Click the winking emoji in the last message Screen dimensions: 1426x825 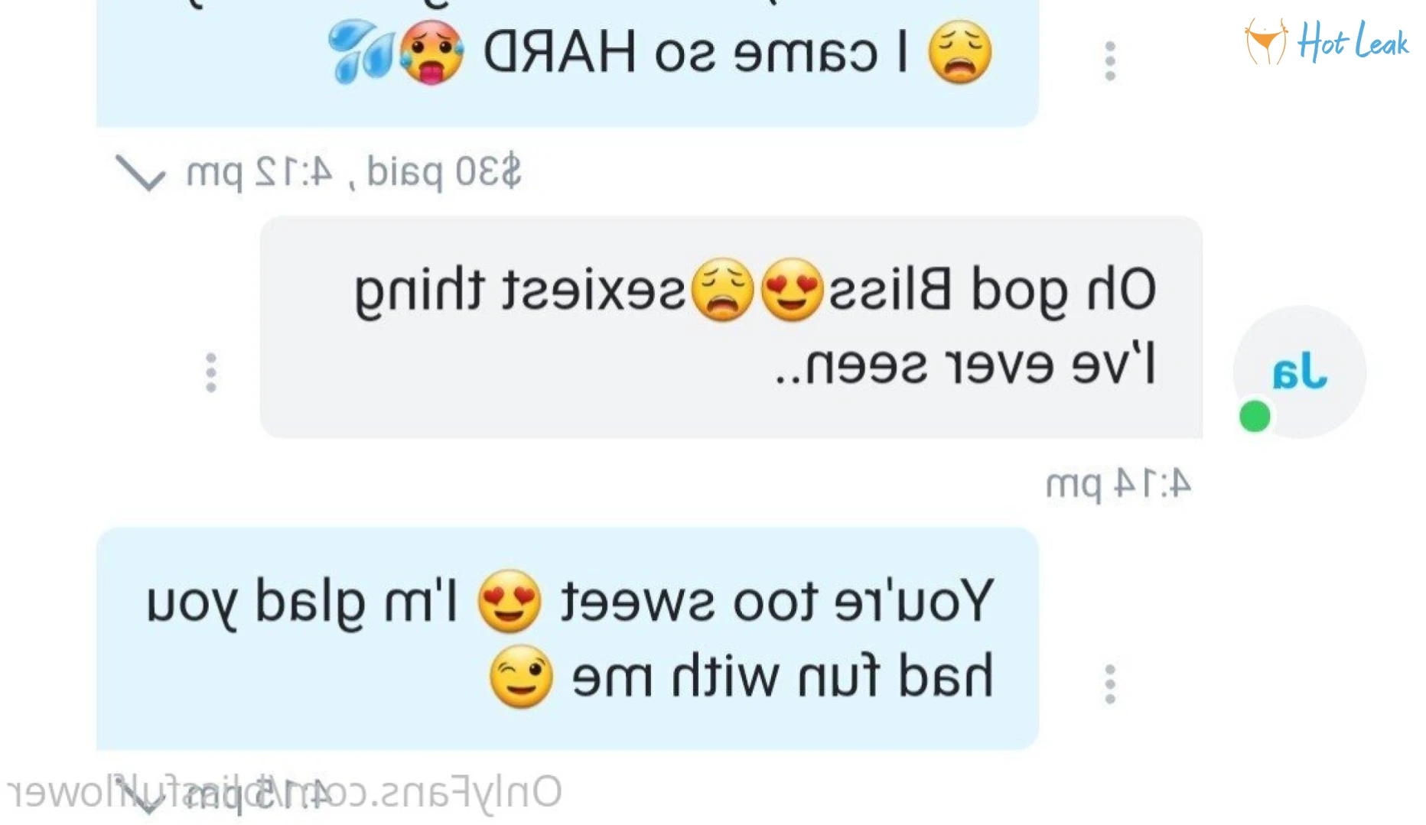(521, 676)
